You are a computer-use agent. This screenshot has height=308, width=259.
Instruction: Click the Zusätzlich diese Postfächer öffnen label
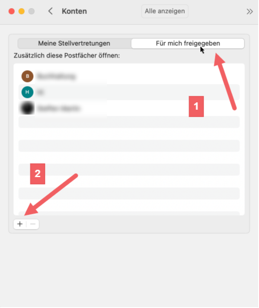67,56
